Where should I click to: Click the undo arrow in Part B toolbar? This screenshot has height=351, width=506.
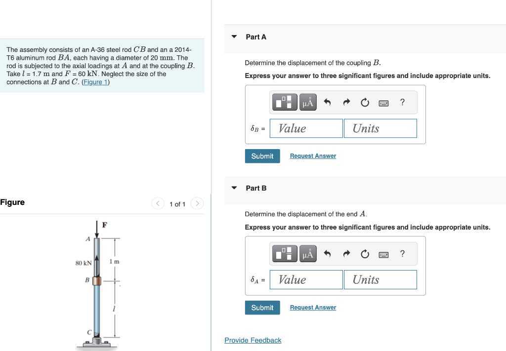tap(328, 253)
